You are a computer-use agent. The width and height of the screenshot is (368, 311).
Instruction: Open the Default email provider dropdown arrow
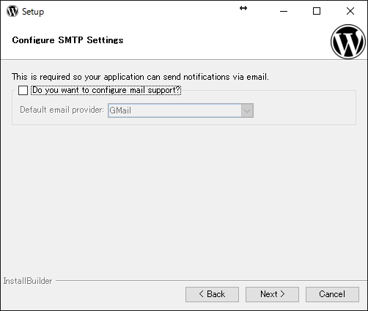247,110
